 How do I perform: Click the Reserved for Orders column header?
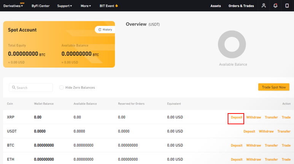[x=131, y=104]
